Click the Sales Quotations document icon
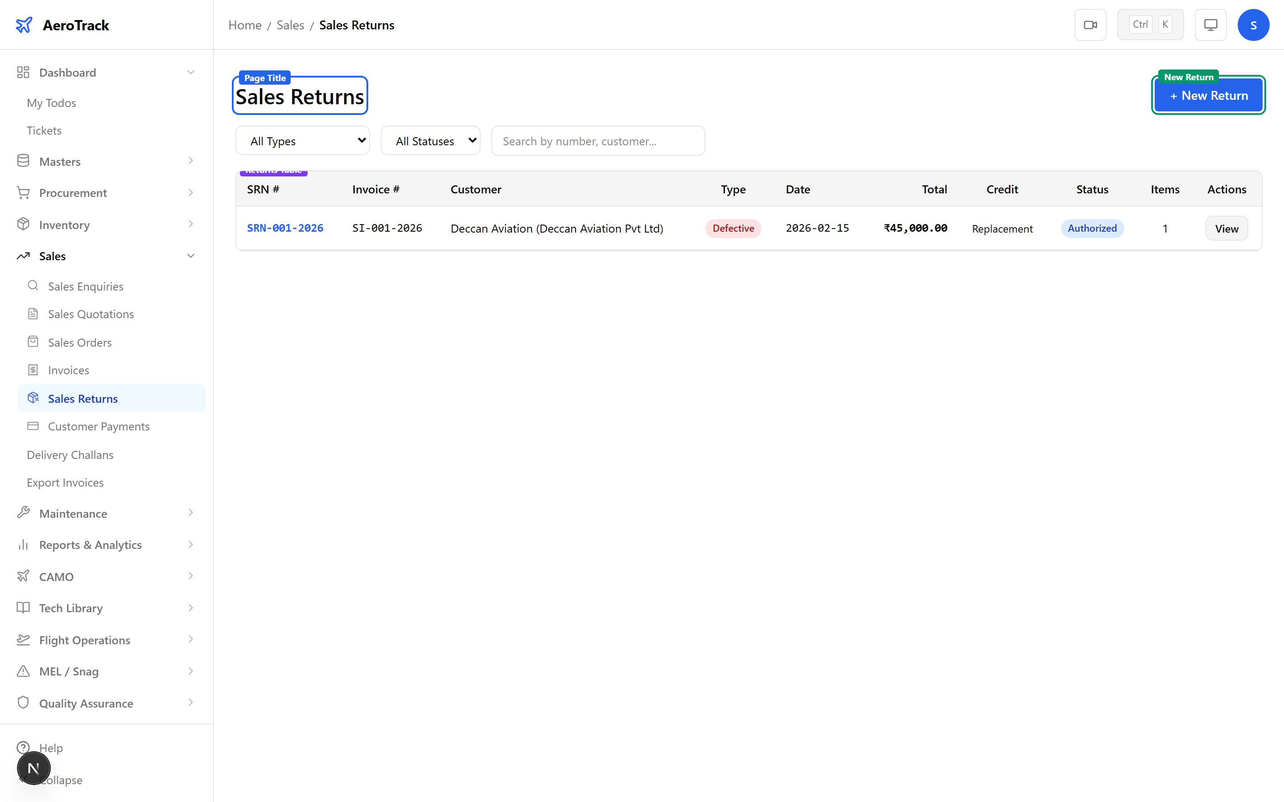Image resolution: width=1284 pixels, height=802 pixels. [x=33, y=314]
